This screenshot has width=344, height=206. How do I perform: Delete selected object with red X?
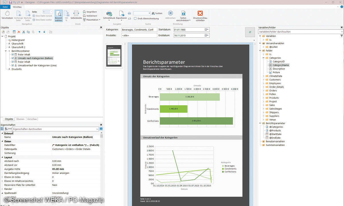click(19, 32)
